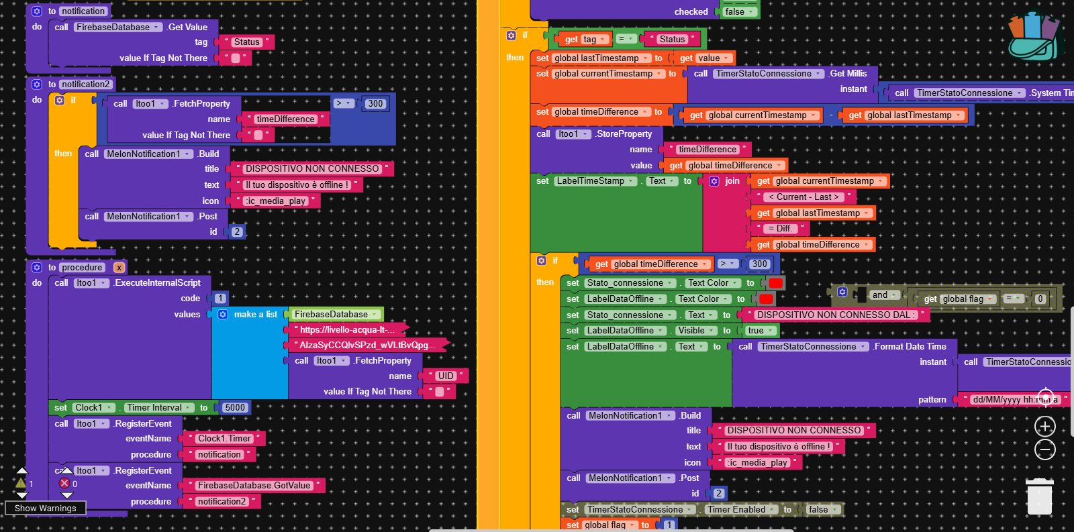Click the "= Diff." text string
This screenshot has height=532, width=1074.
pos(779,229)
